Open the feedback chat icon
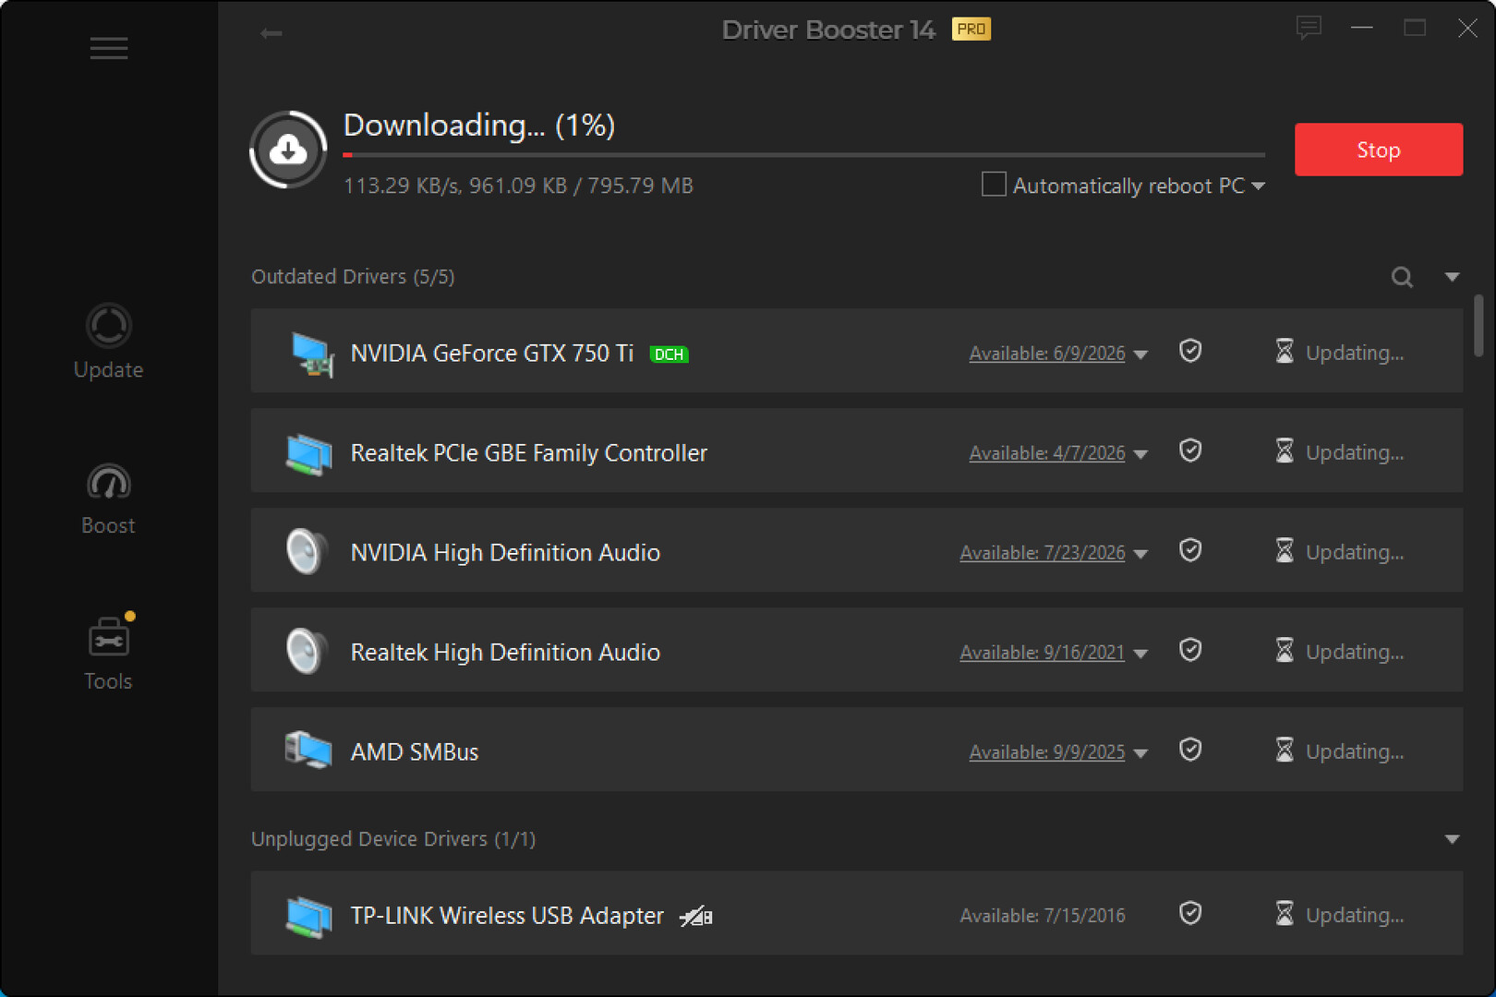1496x997 pixels. [x=1309, y=28]
